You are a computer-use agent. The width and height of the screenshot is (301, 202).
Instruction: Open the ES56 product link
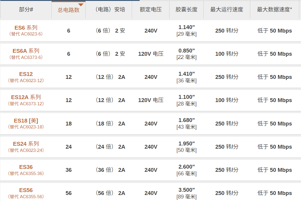(26, 190)
